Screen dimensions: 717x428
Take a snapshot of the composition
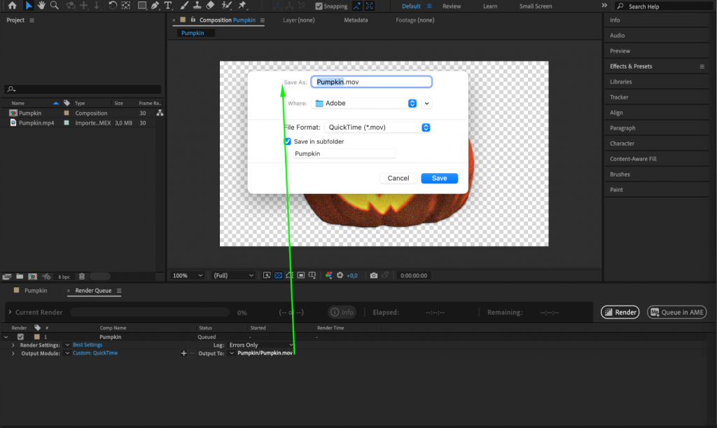pyautogui.click(x=374, y=275)
